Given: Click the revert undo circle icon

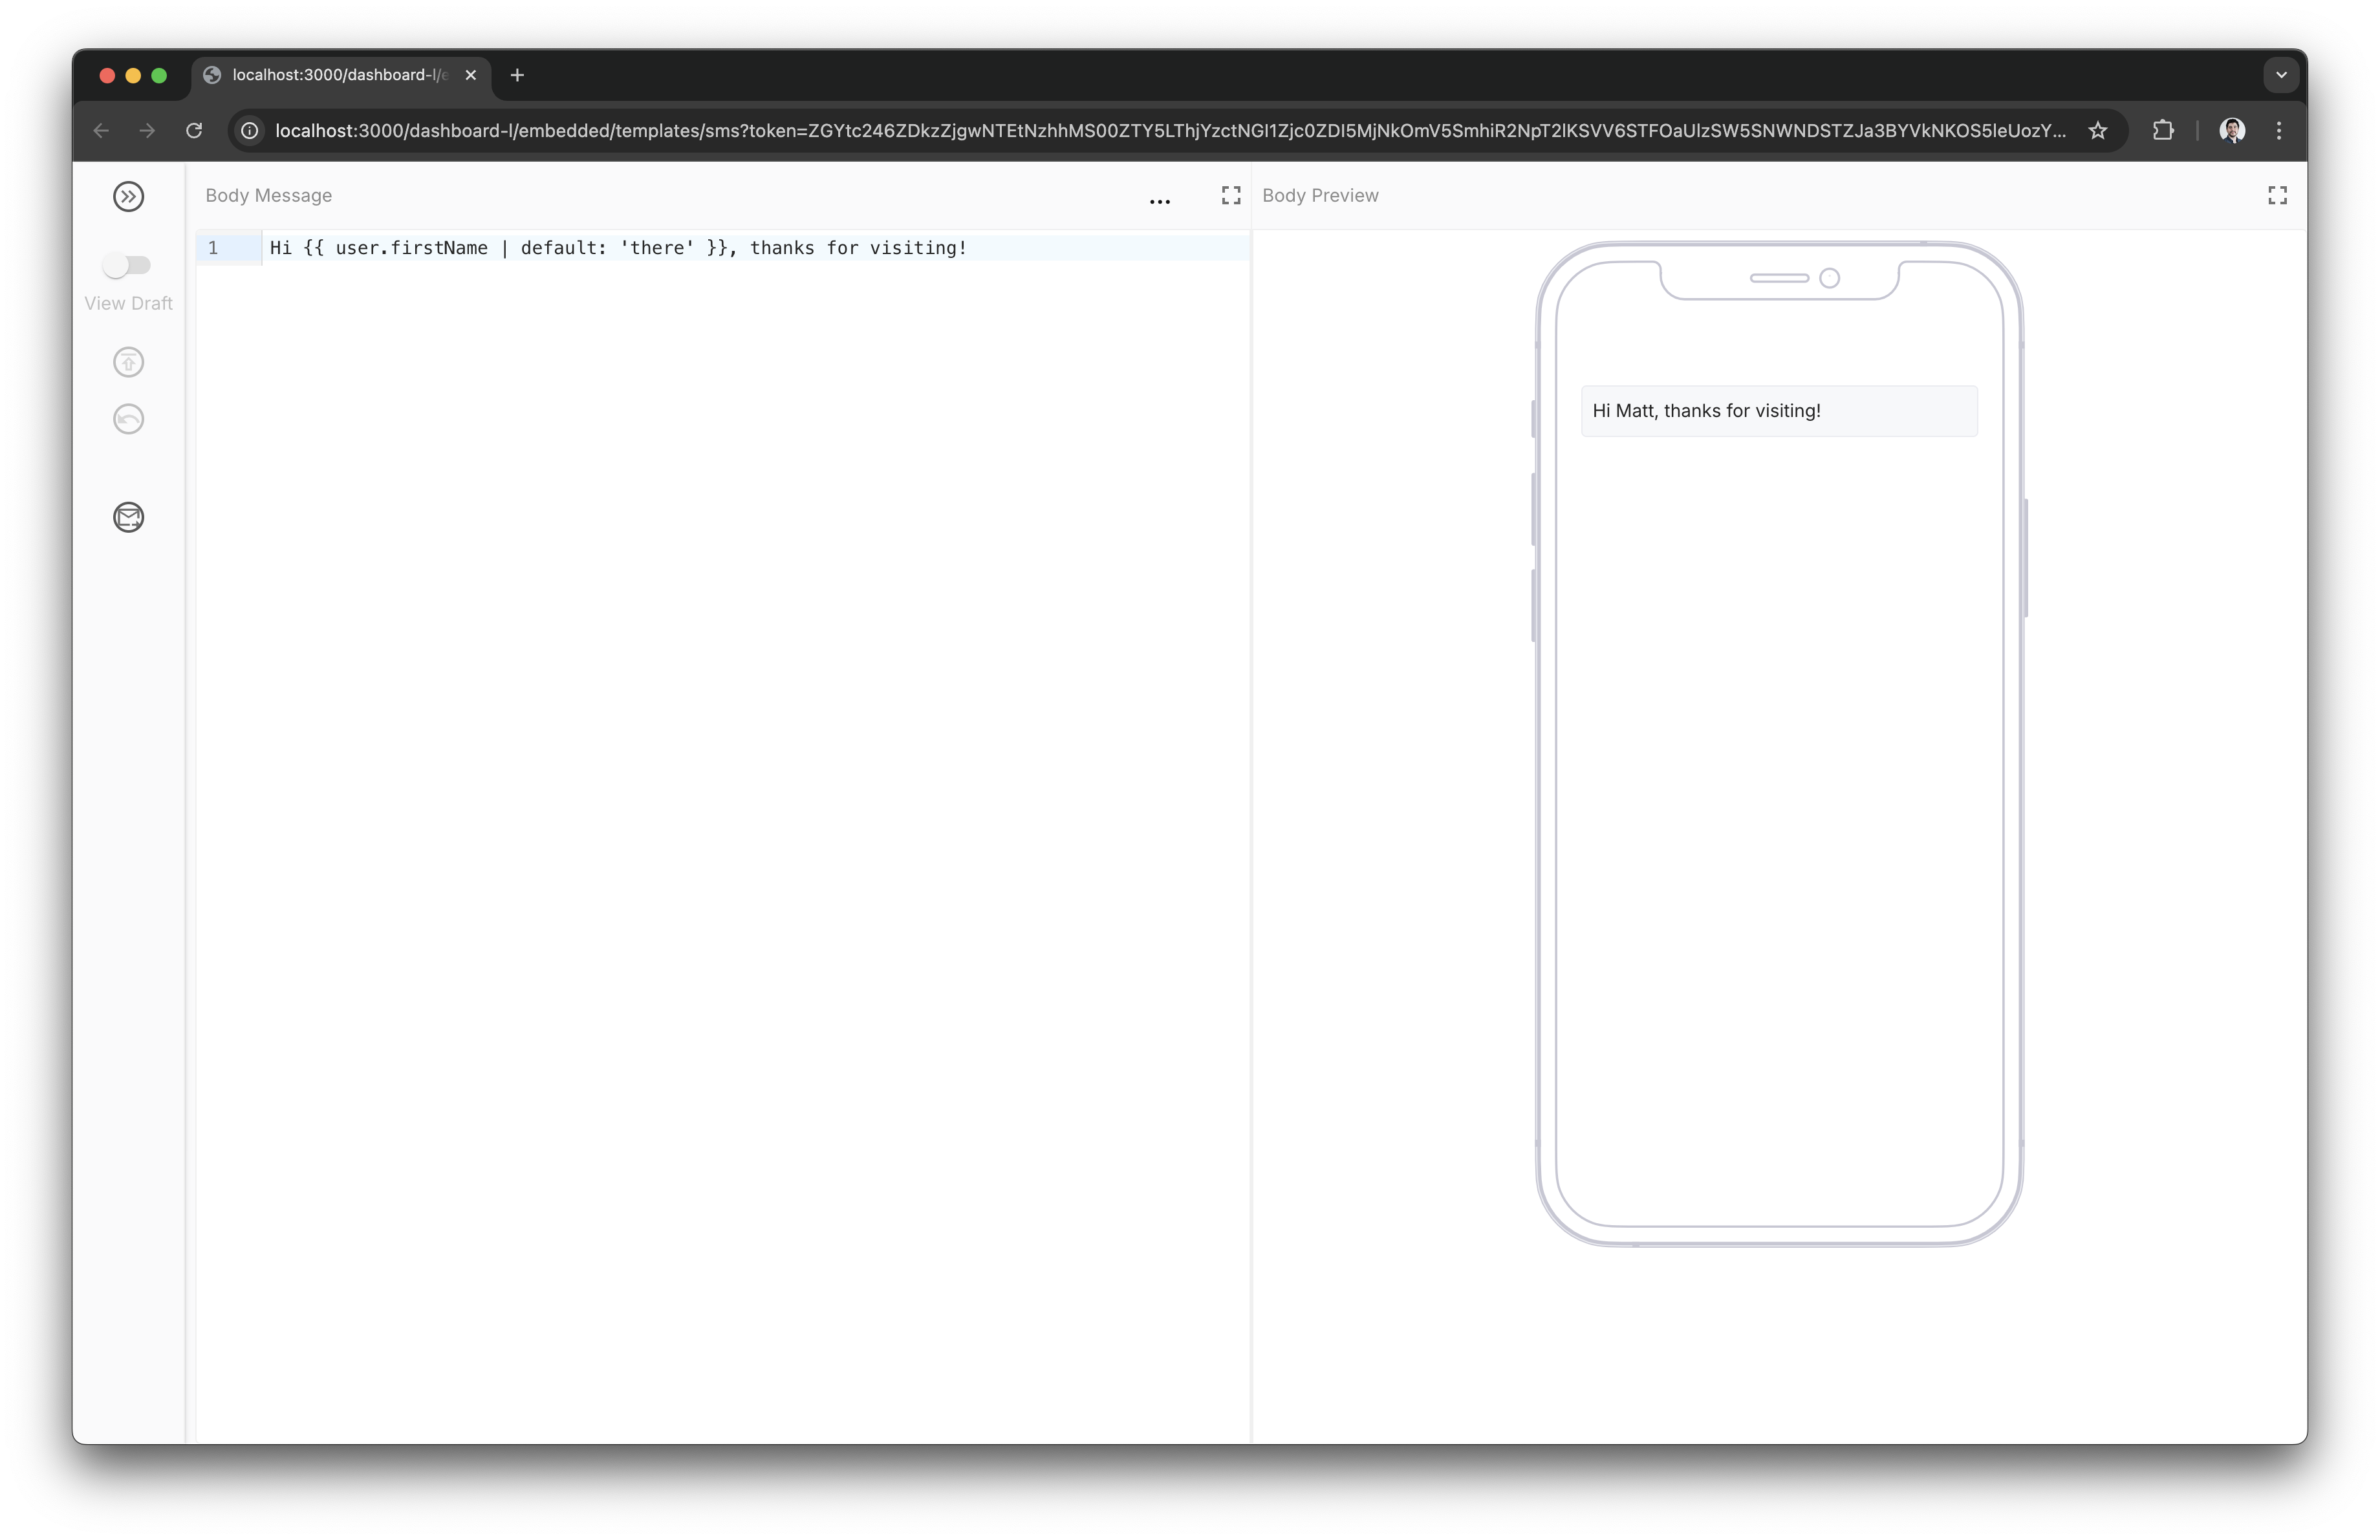Looking at the screenshot, I should coord(128,419).
